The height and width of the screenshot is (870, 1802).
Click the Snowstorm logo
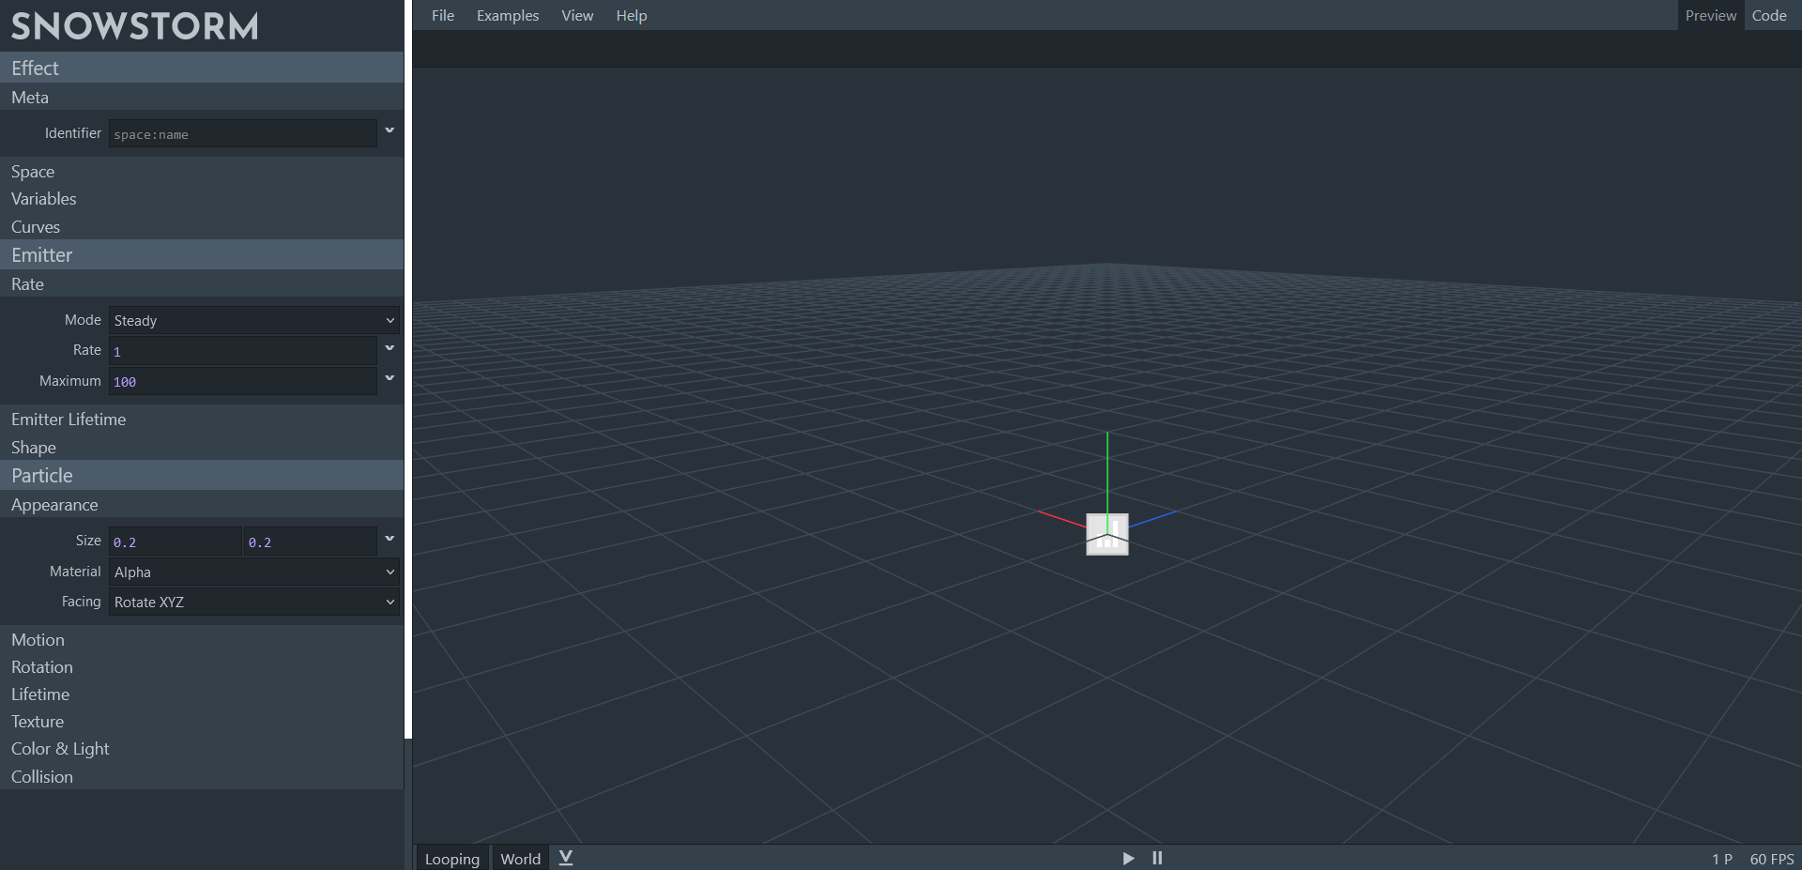click(135, 26)
